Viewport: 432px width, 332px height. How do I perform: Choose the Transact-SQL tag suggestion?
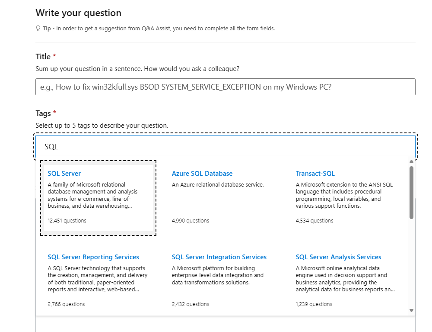315,173
